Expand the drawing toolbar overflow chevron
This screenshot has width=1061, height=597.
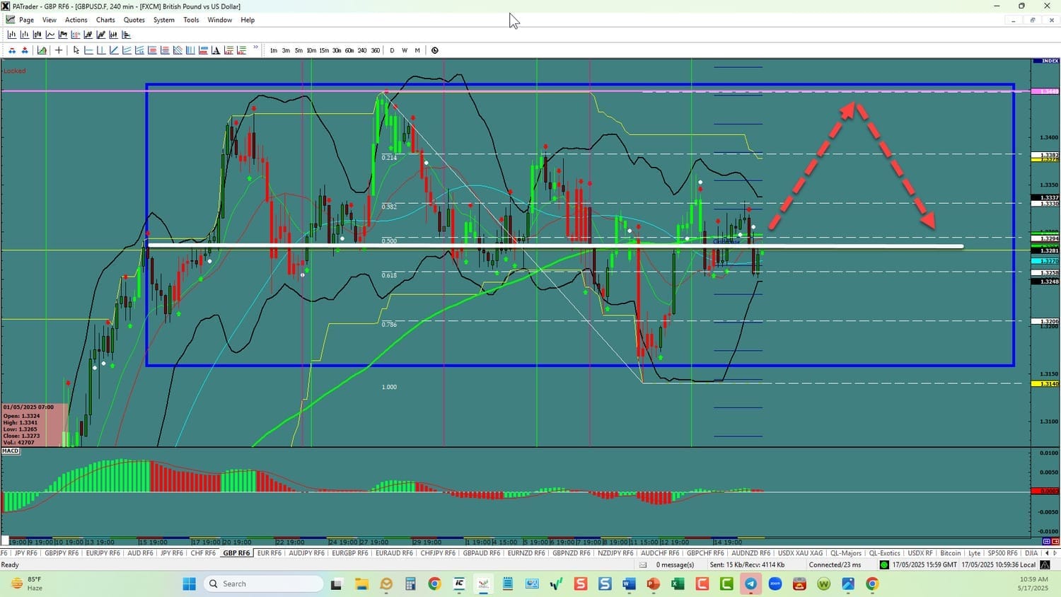[255, 48]
